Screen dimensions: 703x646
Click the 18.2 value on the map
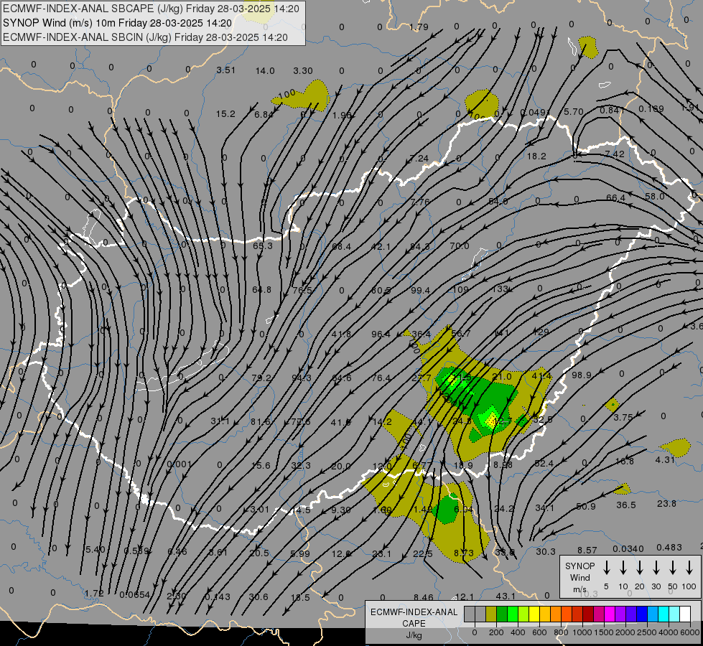[x=536, y=156]
